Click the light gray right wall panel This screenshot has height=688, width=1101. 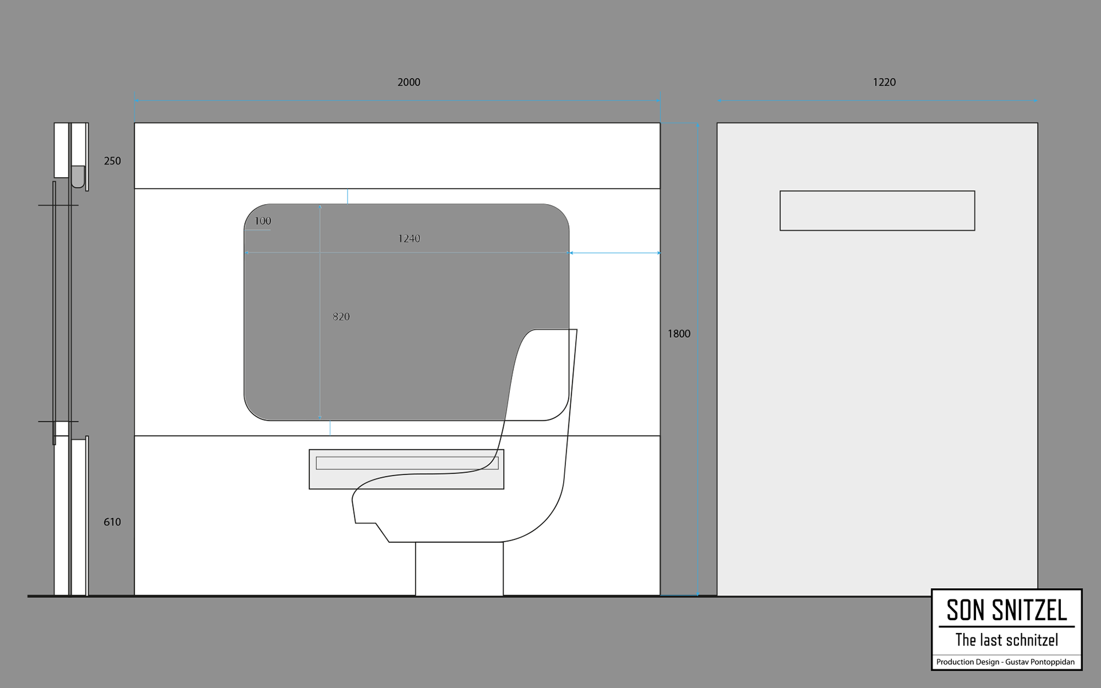[x=877, y=401]
